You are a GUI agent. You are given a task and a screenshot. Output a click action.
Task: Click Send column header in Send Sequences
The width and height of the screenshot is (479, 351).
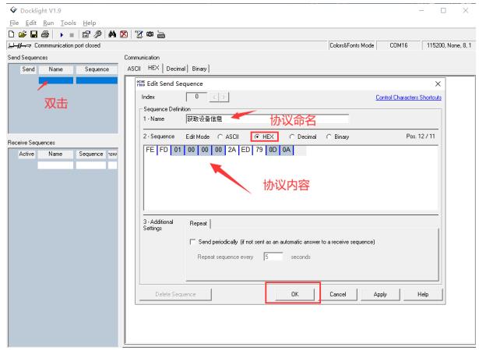tap(28, 69)
